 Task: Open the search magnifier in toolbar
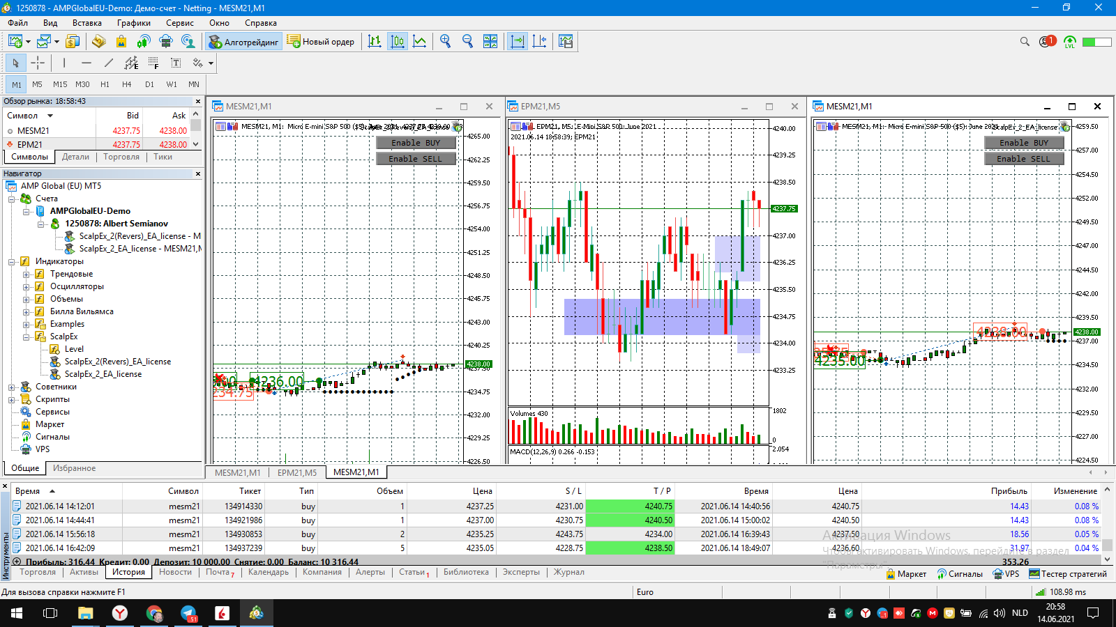click(x=1025, y=42)
